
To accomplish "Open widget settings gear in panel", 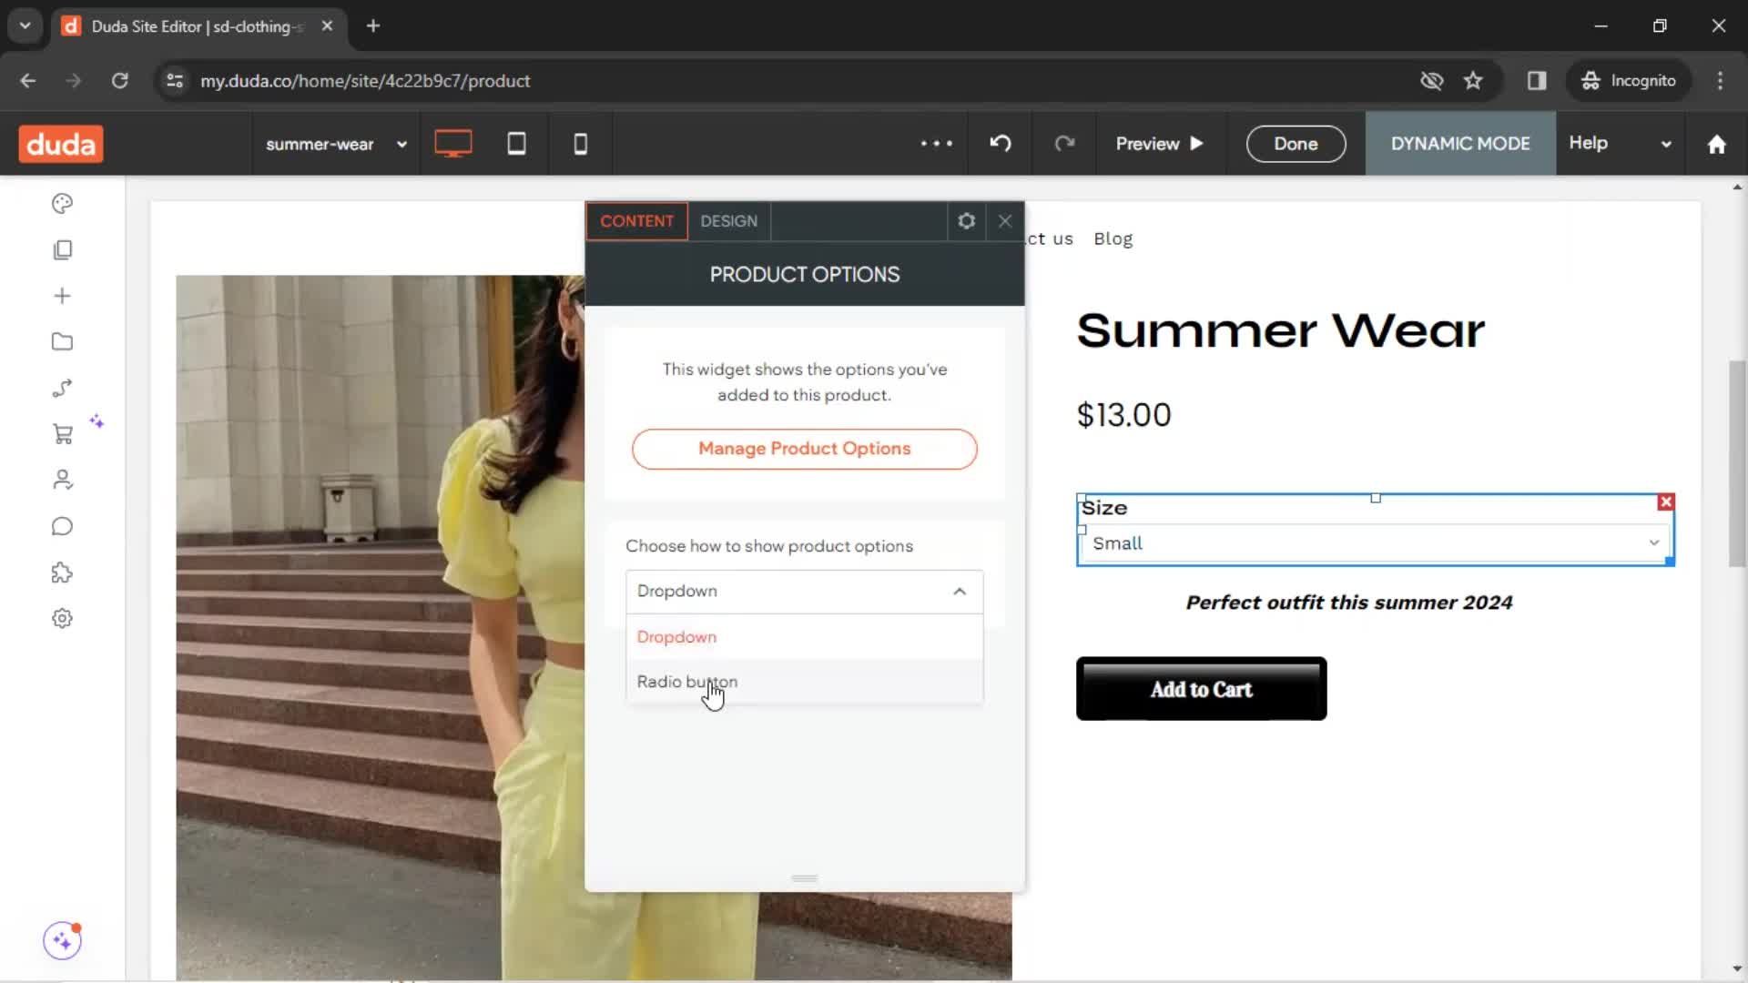I will click(x=966, y=221).
